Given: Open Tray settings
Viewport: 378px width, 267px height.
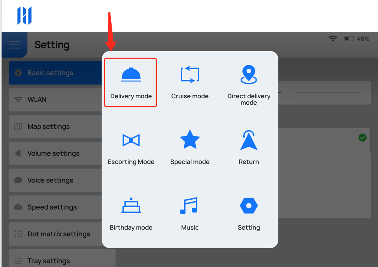Looking at the screenshot, I should pos(62,258).
